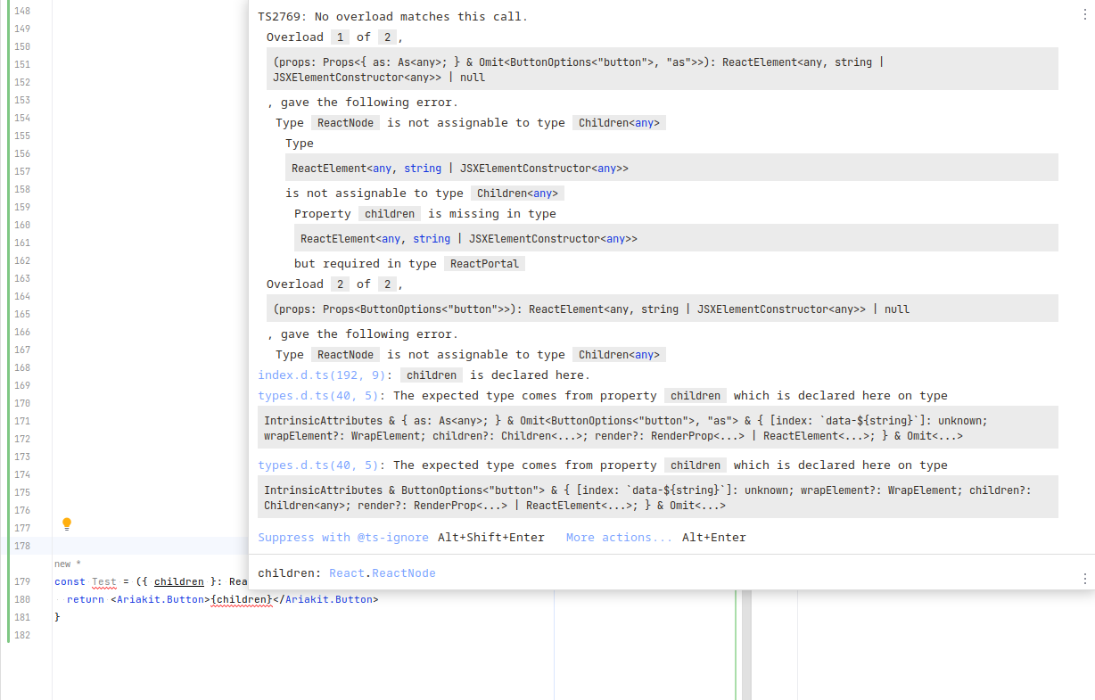Click the Children<any> type badge
Image resolution: width=1095 pixels, height=700 pixels.
pyautogui.click(x=619, y=122)
